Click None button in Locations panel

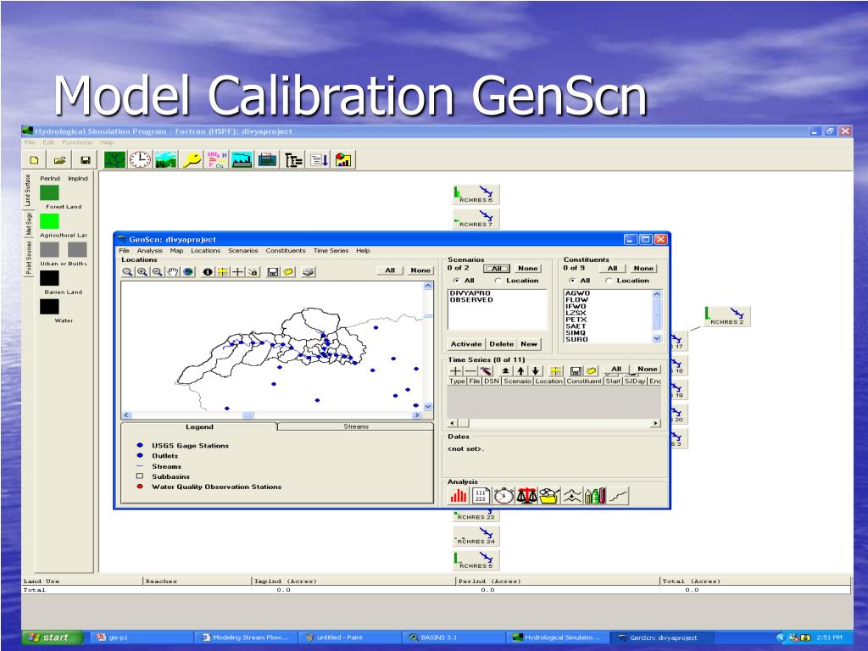tap(420, 270)
